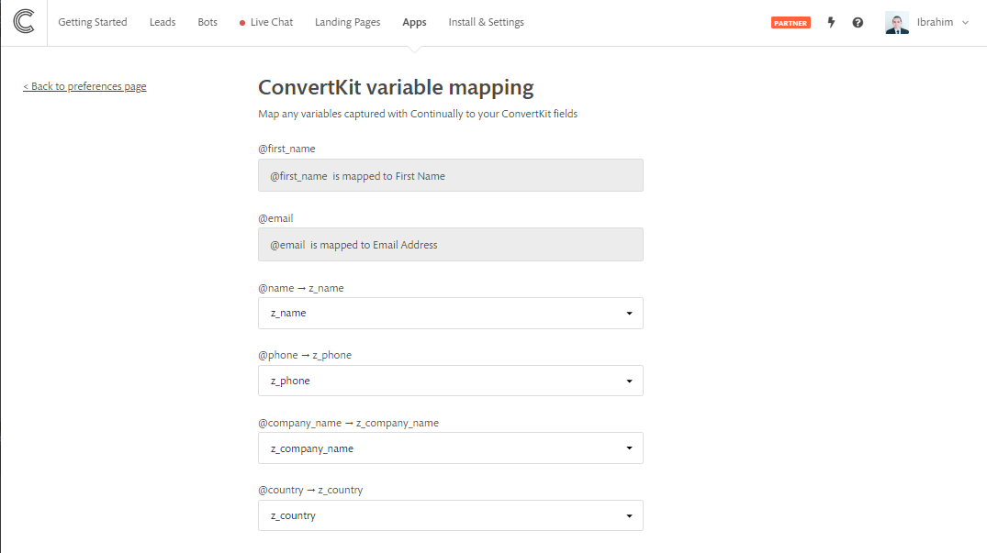Click the '@phone → z_phone' label
The width and height of the screenshot is (987, 553).
[x=305, y=355]
